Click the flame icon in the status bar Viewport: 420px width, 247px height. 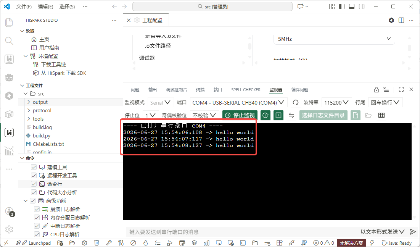point(145,243)
